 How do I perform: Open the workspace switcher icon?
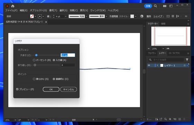pyautogui.click(x=171, y=6)
